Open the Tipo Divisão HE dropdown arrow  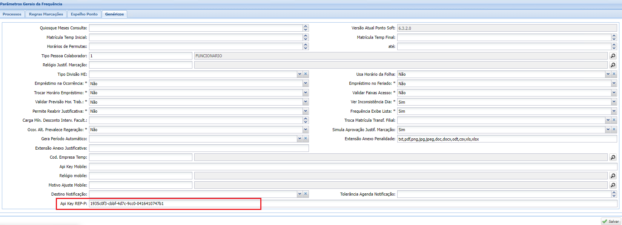(300, 74)
